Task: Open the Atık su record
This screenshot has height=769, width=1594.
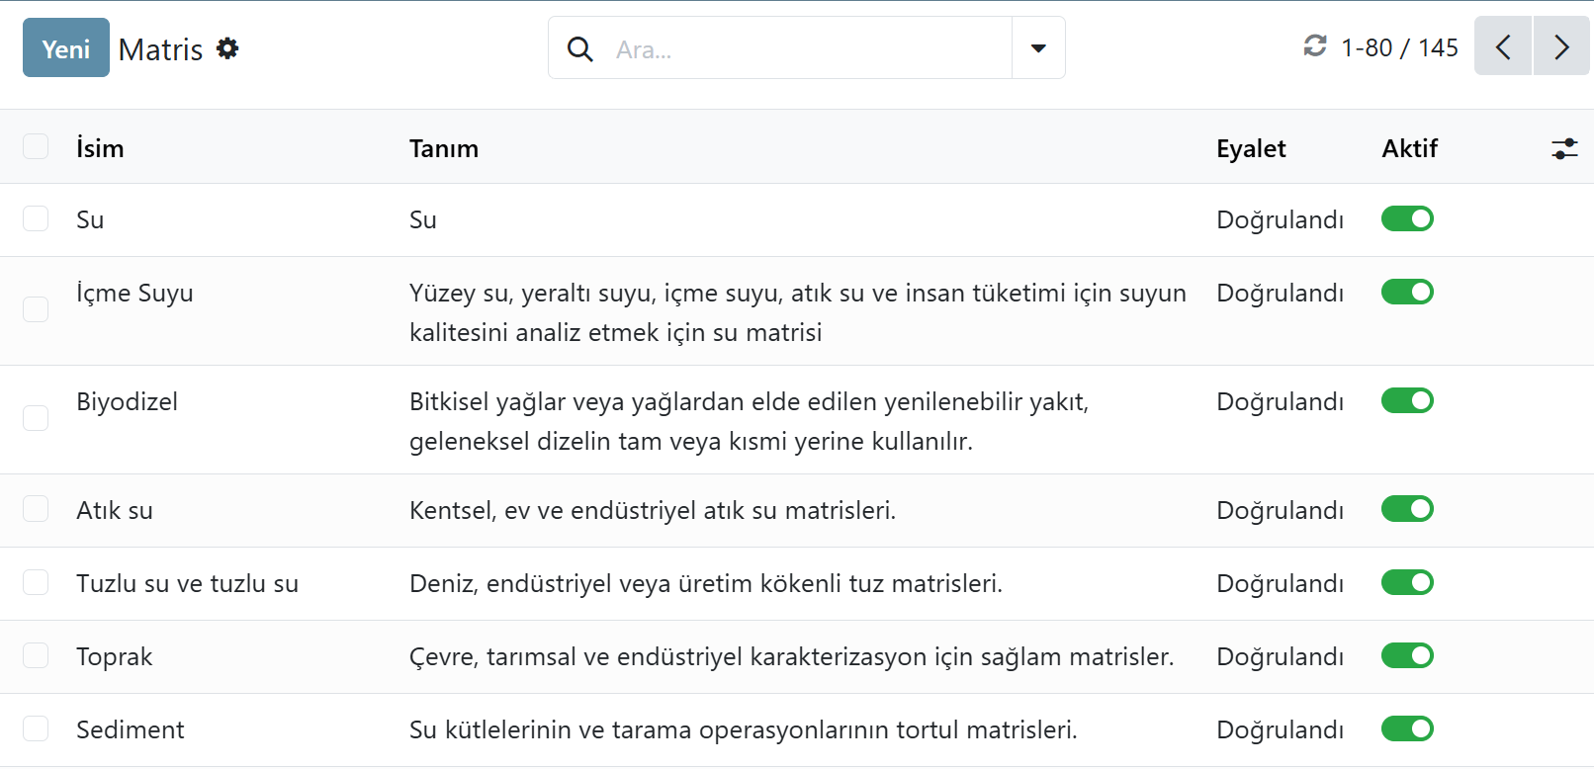Action: click(x=115, y=510)
